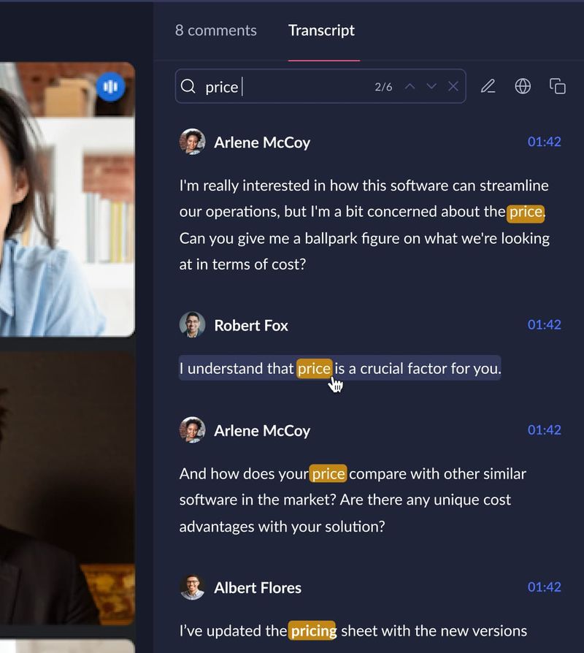The width and height of the screenshot is (584, 653).
Task: Select the translation globe icon
Action: pyautogui.click(x=523, y=85)
